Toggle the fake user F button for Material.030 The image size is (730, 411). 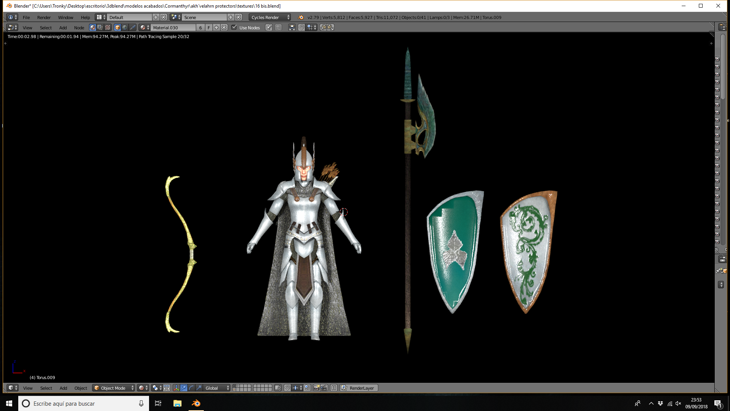coord(209,27)
